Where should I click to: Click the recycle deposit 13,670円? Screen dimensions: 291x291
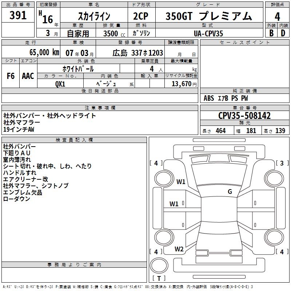[x=184, y=84]
